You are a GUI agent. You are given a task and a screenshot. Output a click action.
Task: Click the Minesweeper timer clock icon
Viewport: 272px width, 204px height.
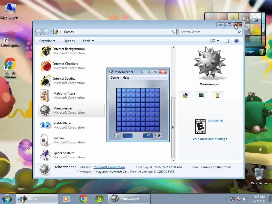point(117,135)
